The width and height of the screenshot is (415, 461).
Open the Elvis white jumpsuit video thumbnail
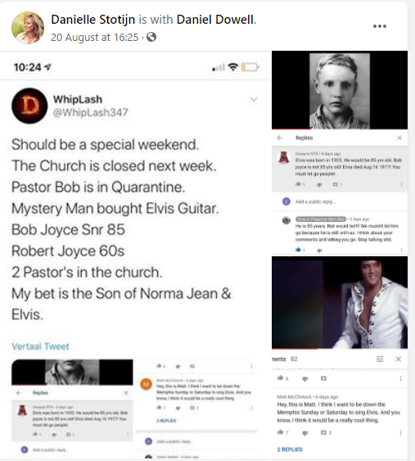340,302
